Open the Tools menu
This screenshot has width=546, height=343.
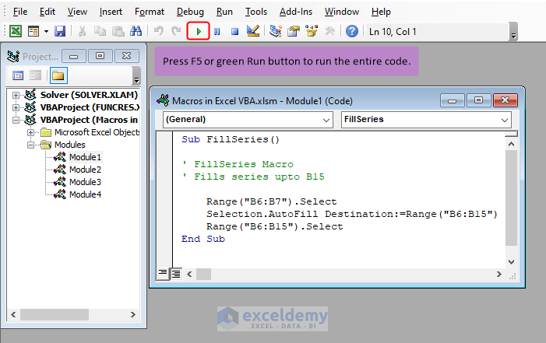point(256,12)
